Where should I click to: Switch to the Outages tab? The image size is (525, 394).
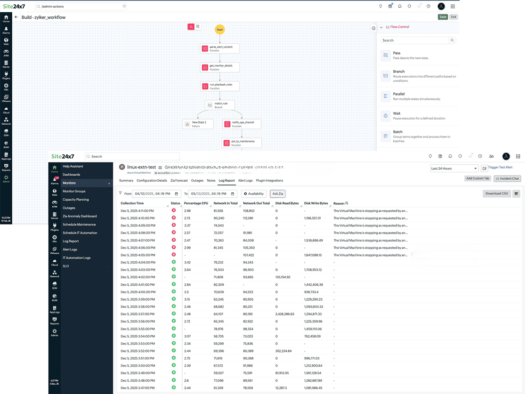197,180
